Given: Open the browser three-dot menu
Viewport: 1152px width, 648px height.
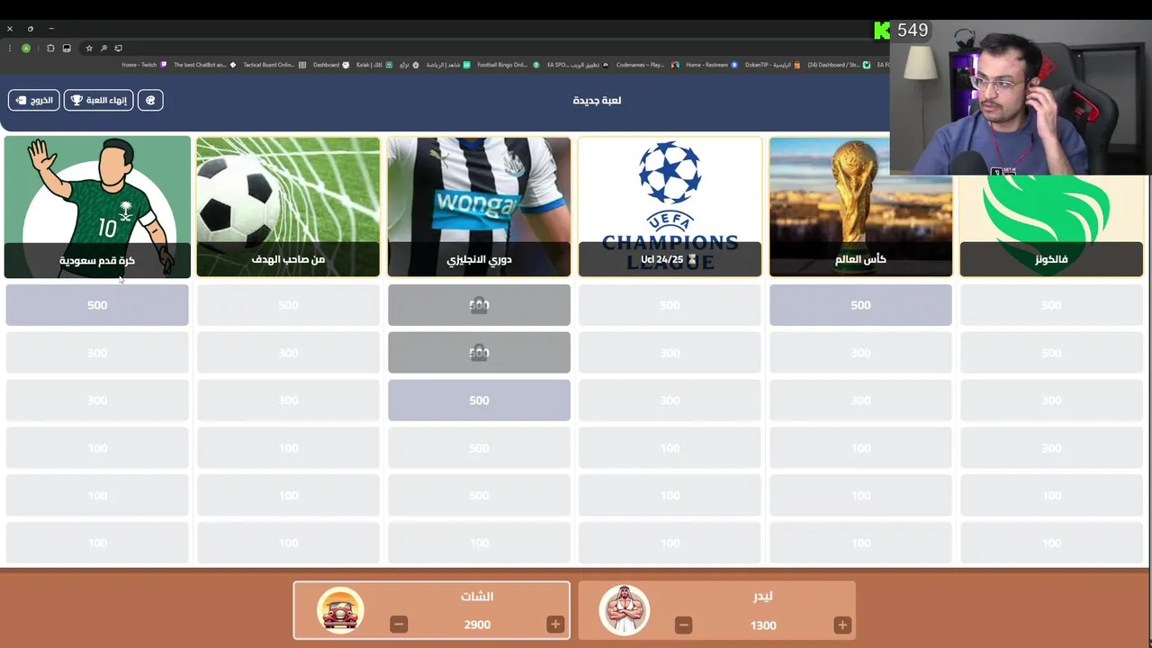Looking at the screenshot, I should tap(10, 49).
